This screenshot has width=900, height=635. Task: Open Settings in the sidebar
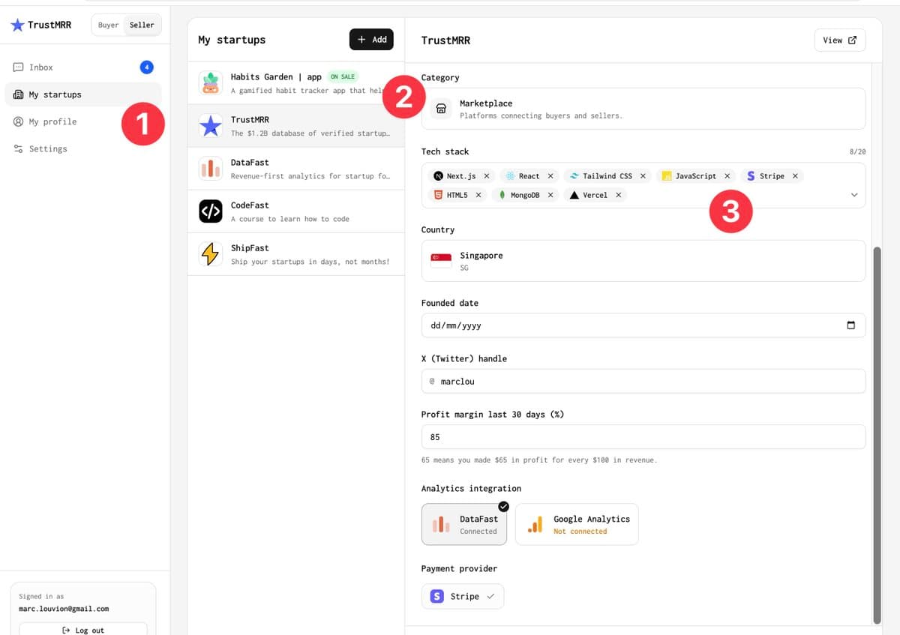coord(82,148)
